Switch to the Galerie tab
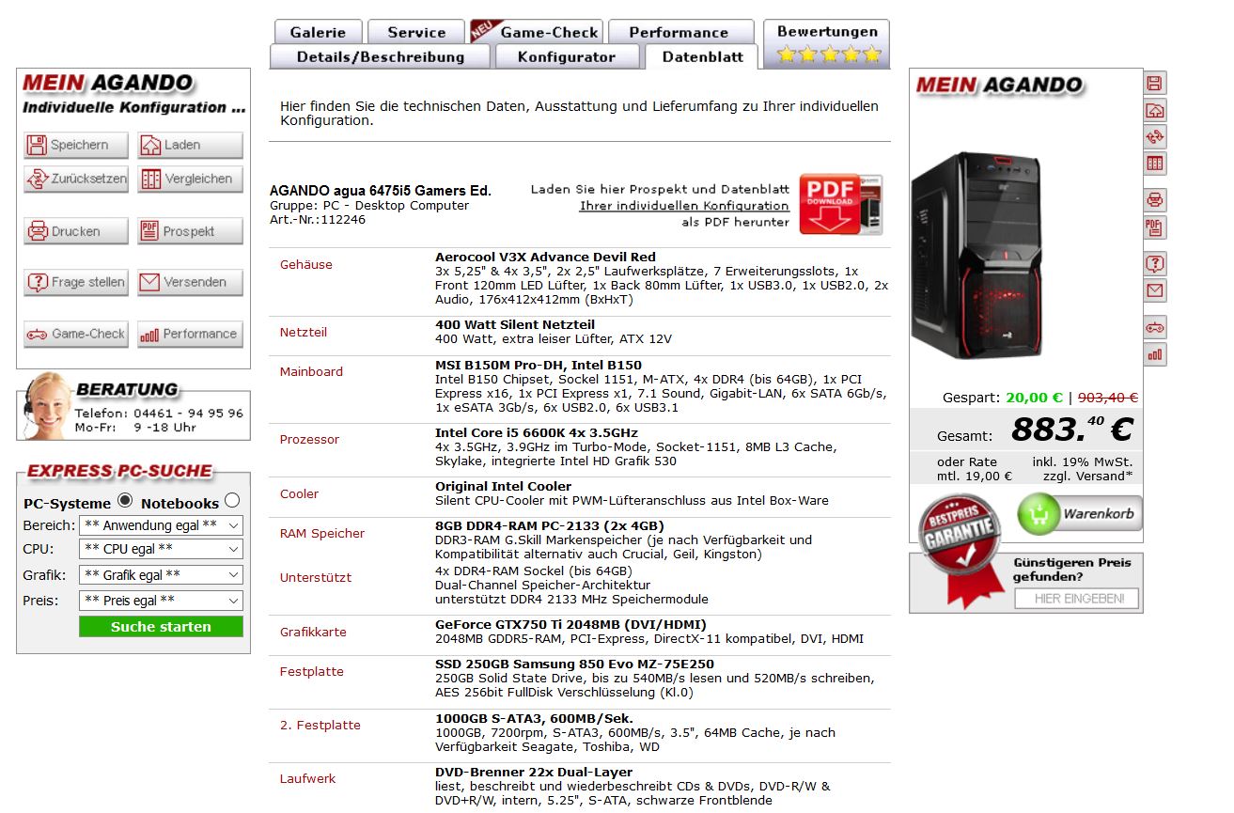 (x=318, y=32)
